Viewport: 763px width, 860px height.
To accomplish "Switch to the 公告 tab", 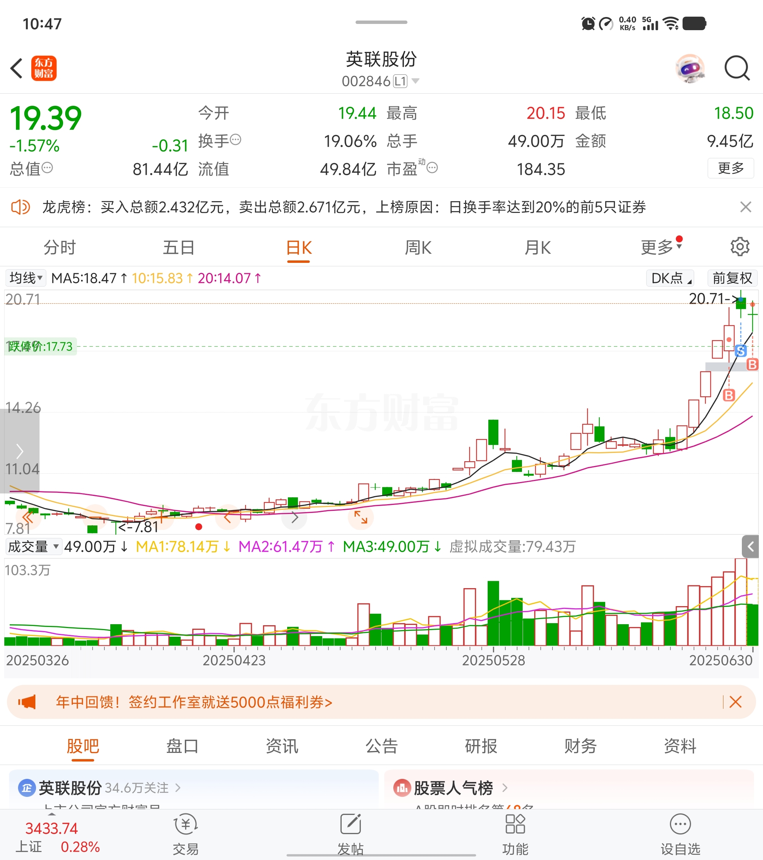I will [382, 746].
